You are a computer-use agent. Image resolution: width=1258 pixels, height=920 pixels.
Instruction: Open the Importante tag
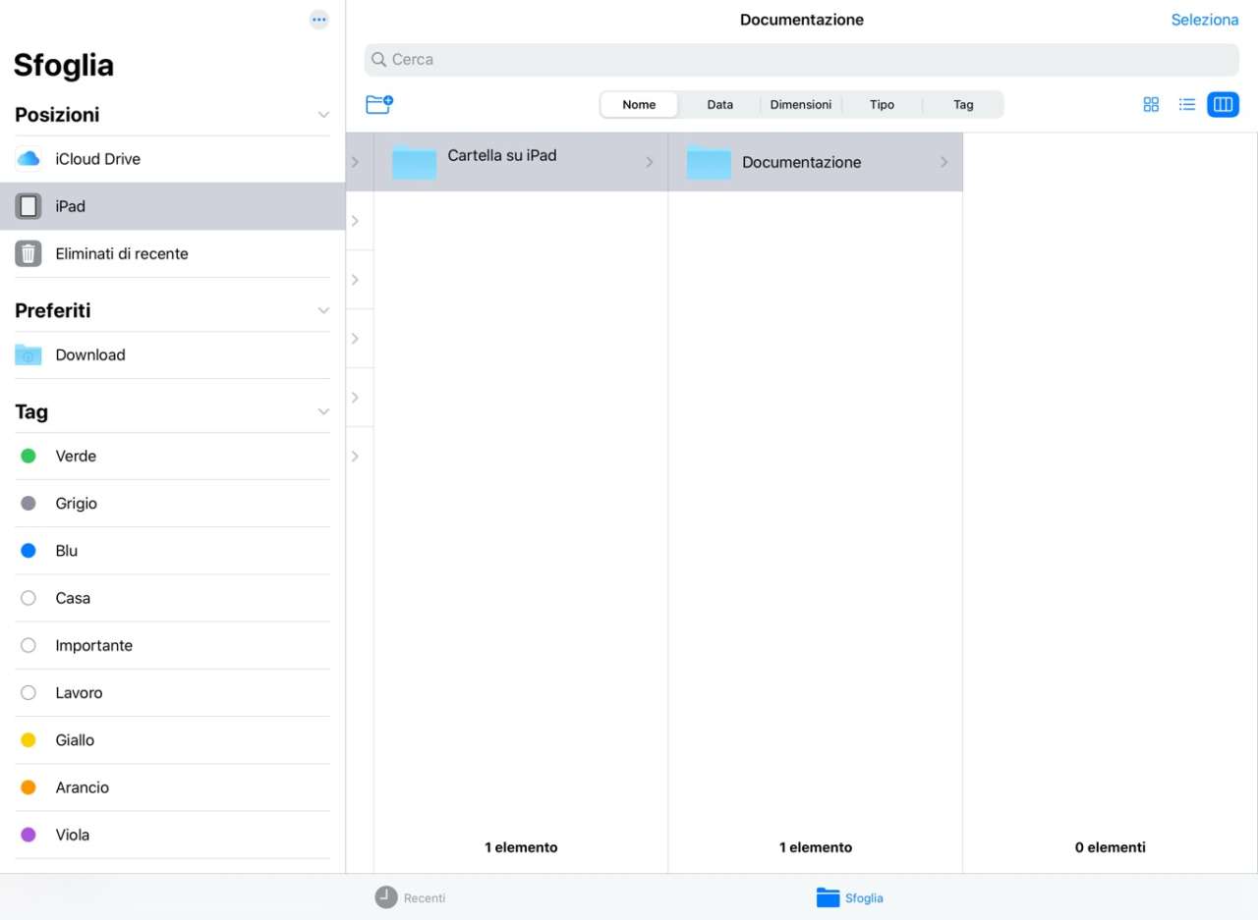coord(173,645)
